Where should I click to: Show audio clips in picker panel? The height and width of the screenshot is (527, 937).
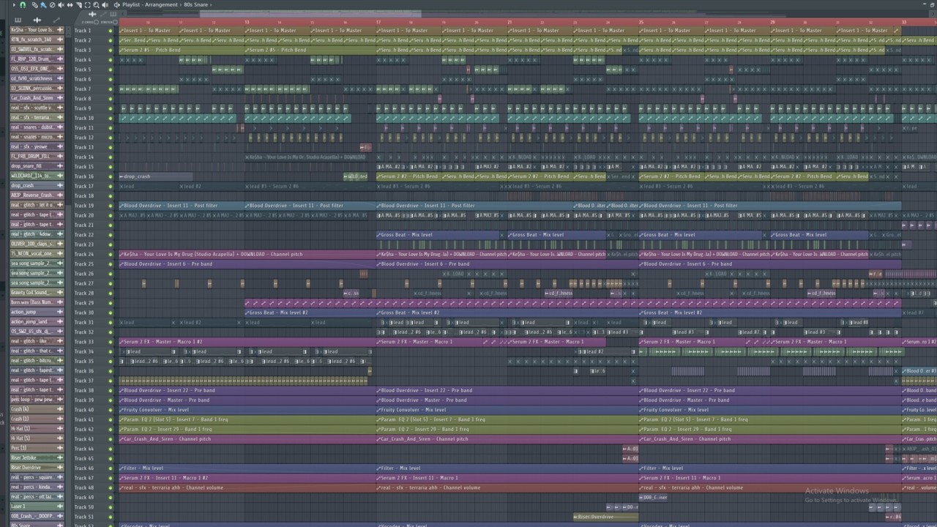coord(37,20)
